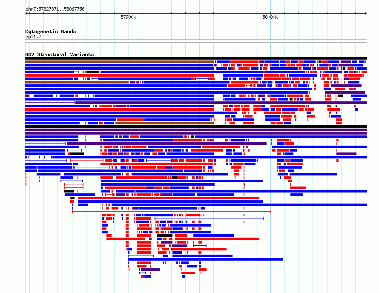
Task: Select the long blue variant bar near the track bottom
Action: [205, 259]
